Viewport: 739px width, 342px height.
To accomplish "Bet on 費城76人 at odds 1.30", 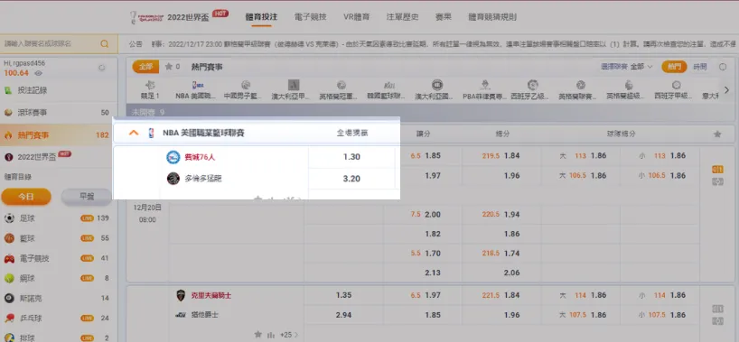I will pos(351,157).
